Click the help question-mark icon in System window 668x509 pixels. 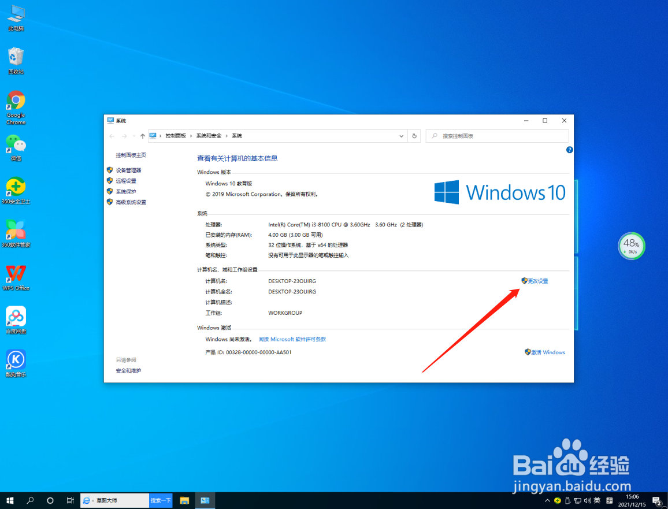coord(569,150)
